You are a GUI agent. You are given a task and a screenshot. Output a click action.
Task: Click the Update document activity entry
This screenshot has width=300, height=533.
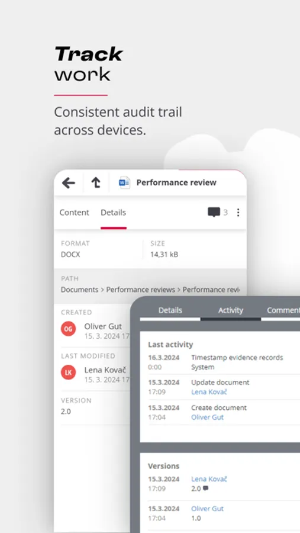[220, 383]
